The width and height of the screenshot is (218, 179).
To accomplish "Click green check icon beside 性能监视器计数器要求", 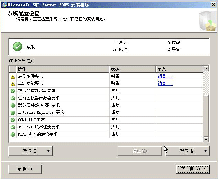I will 13,98.
